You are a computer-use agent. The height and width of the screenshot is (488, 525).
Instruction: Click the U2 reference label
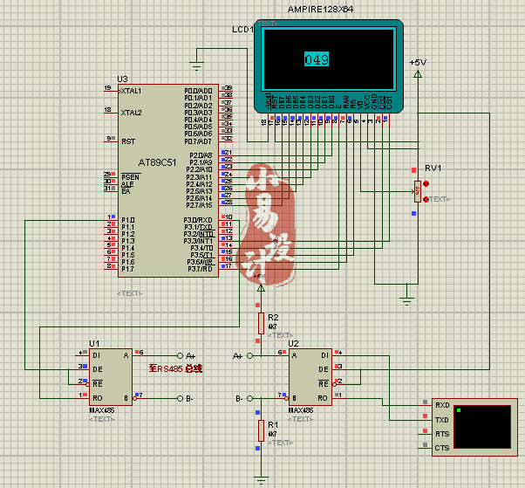[x=293, y=344]
